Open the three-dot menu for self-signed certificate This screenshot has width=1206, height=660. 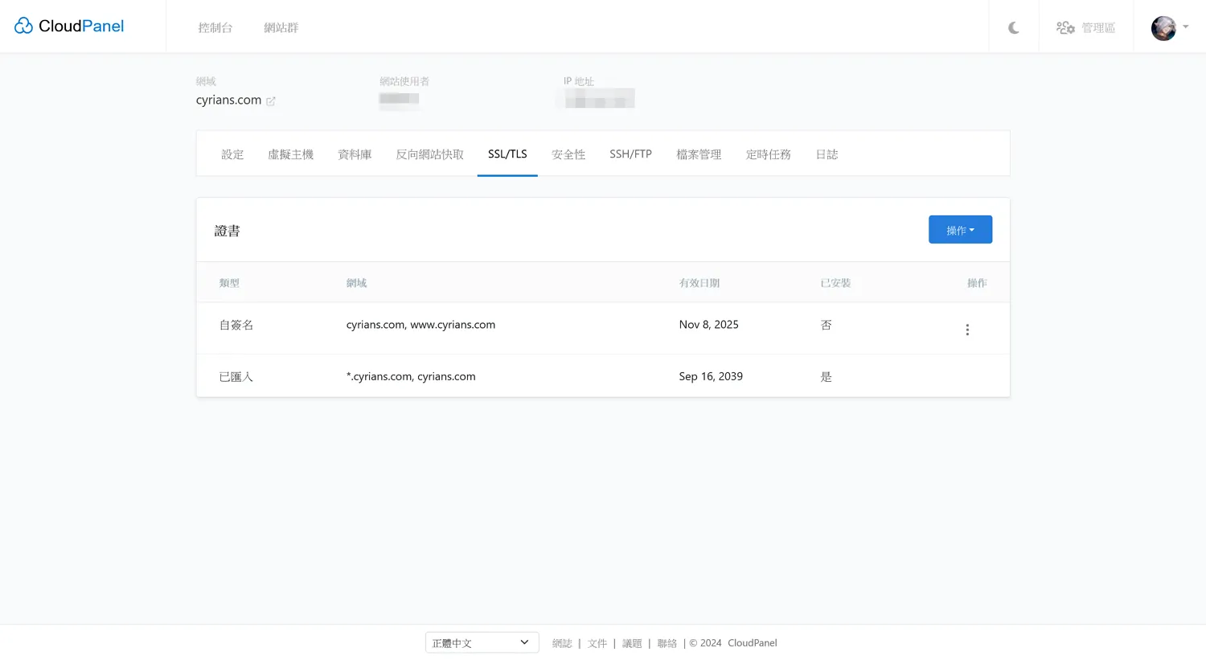(x=967, y=330)
